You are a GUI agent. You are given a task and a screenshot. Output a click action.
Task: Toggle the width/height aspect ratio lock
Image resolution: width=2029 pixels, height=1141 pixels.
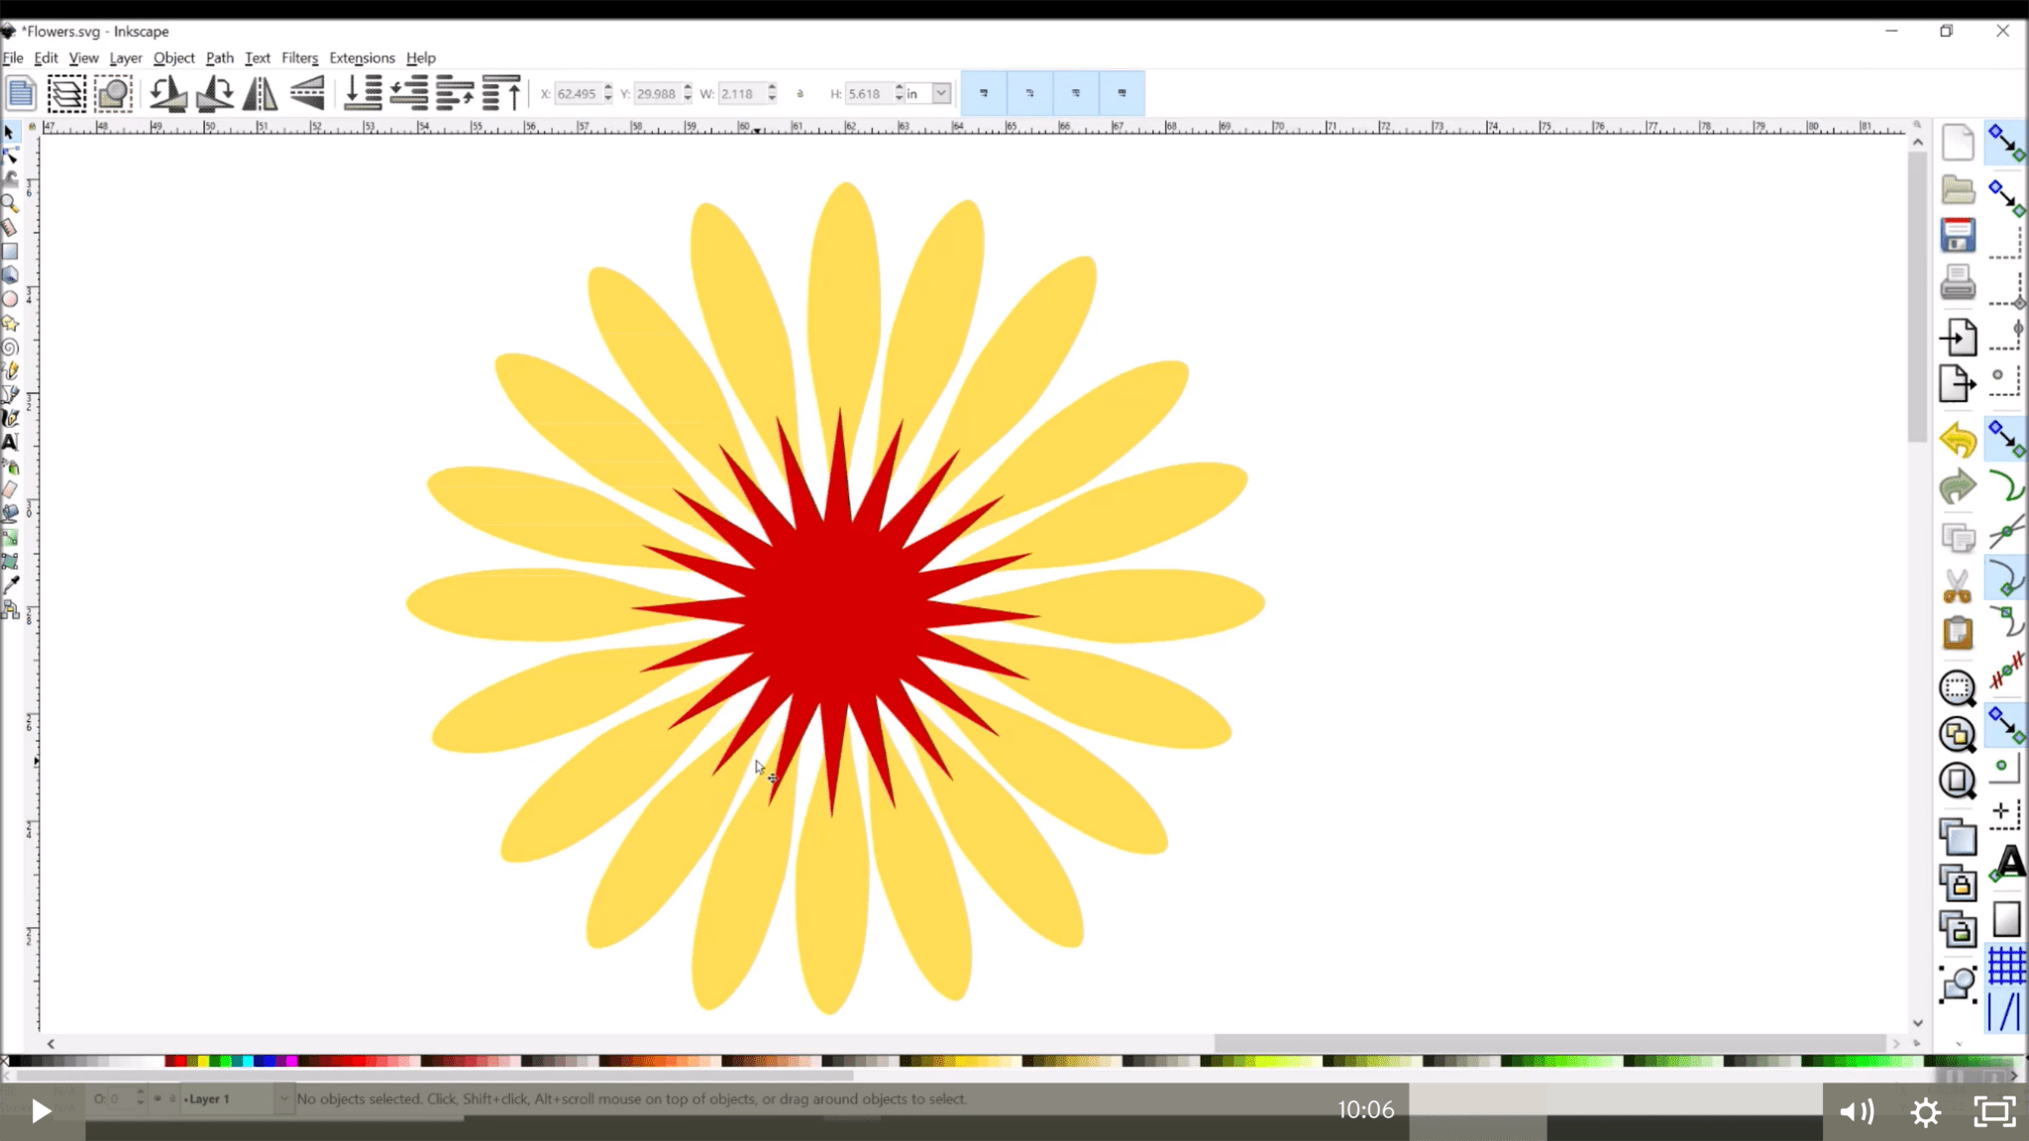point(800,93)
